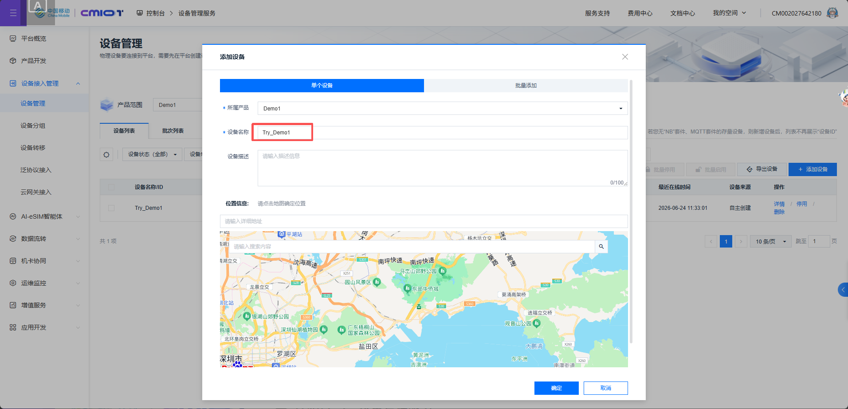Screen dimensions: 848x409
Task: Select 设备分组 in sidebar
Action: pos(33,126)
